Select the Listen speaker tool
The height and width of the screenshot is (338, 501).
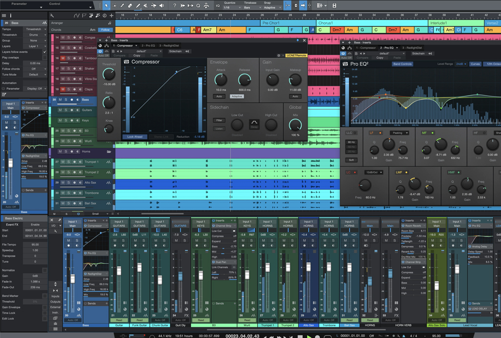pos(161,5)
